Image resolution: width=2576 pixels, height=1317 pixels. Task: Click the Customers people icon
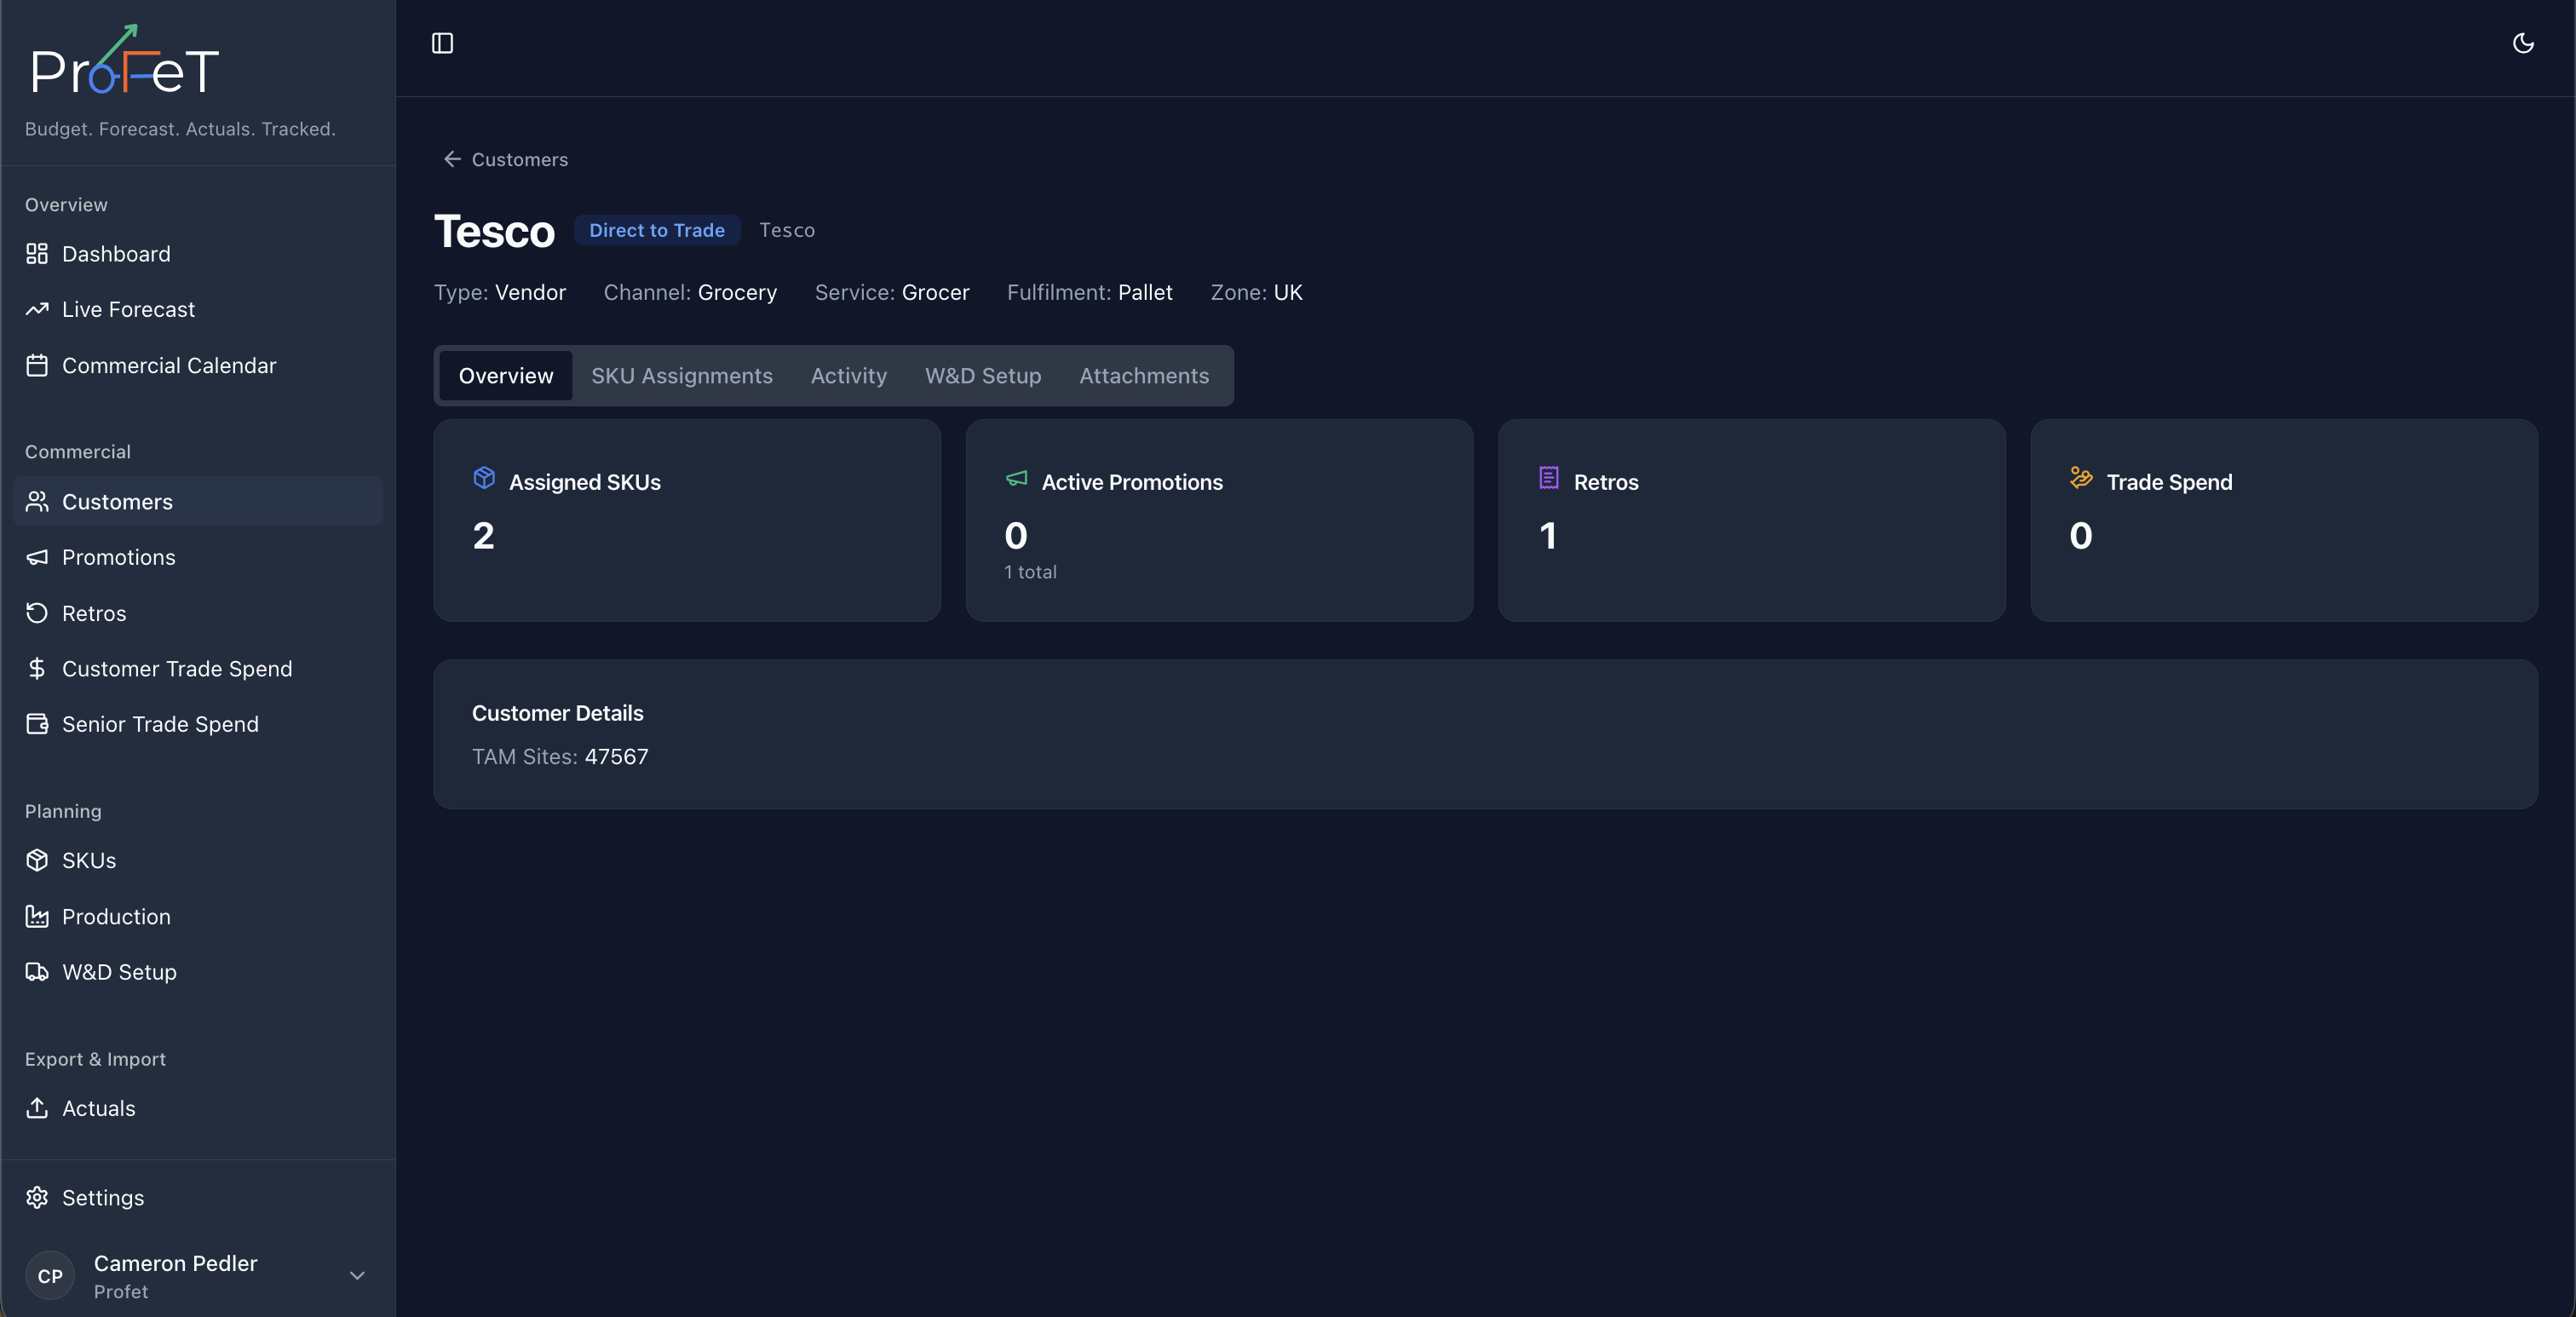37,501
